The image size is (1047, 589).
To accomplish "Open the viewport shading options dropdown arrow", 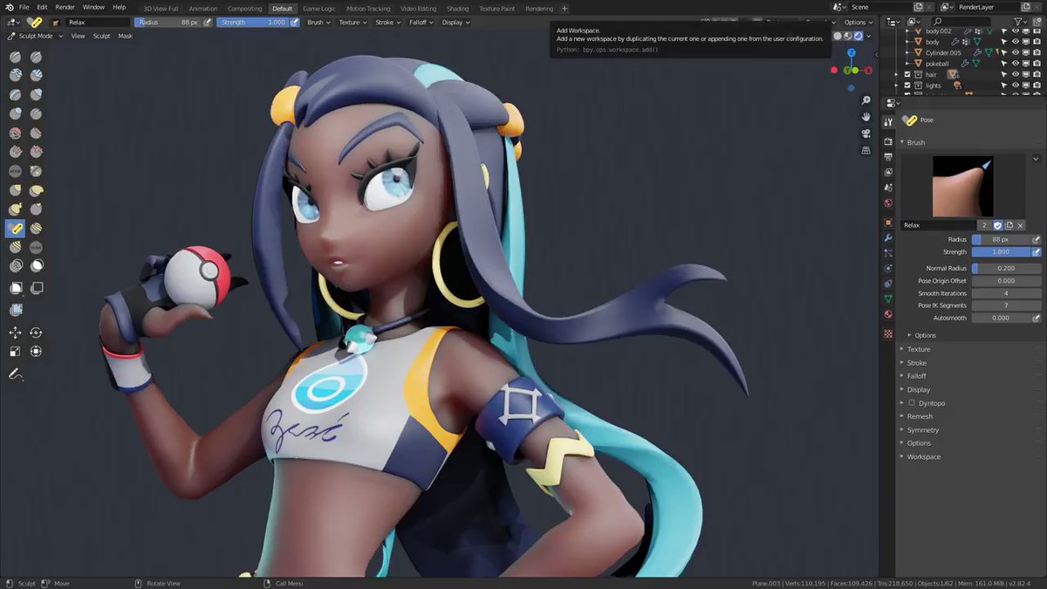I will (x=869, y=36).
